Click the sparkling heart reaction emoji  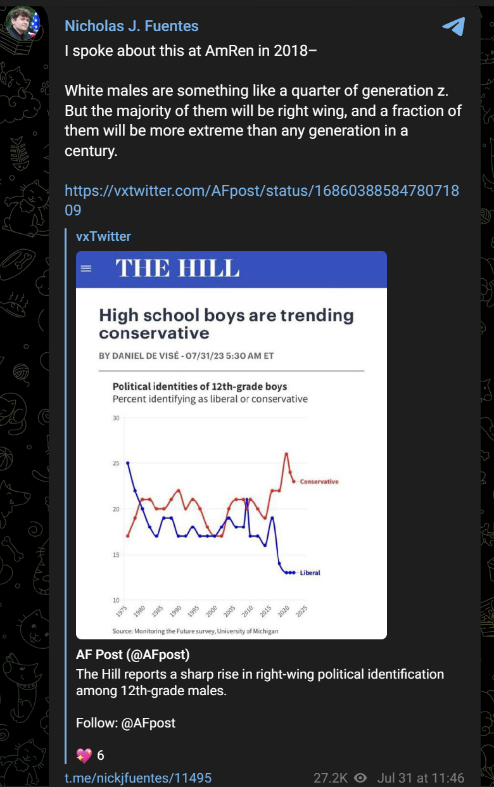[x=84, y=755]
